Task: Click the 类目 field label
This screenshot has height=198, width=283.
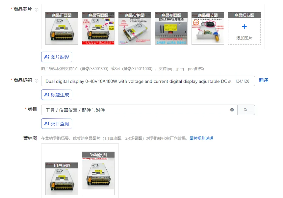Action: coord(32,109)
